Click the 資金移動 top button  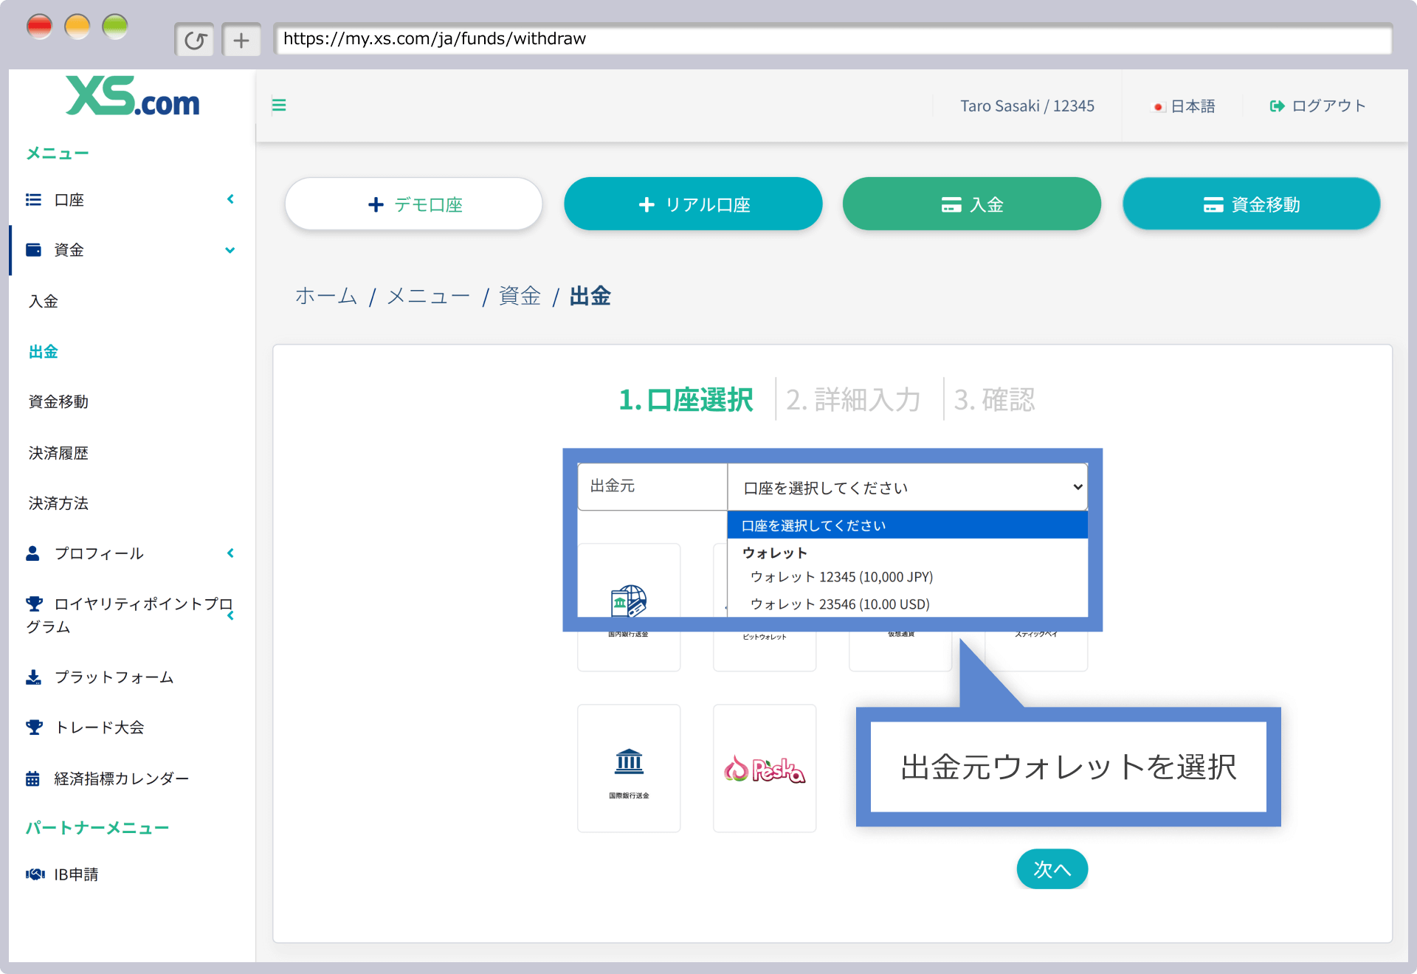1252,204
